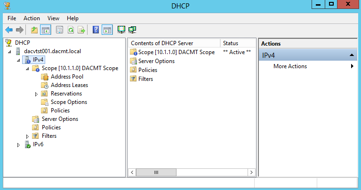Viewport: 361px width, 190px height.
Task: Select Server Options in contents list
Action: (156, 61)
